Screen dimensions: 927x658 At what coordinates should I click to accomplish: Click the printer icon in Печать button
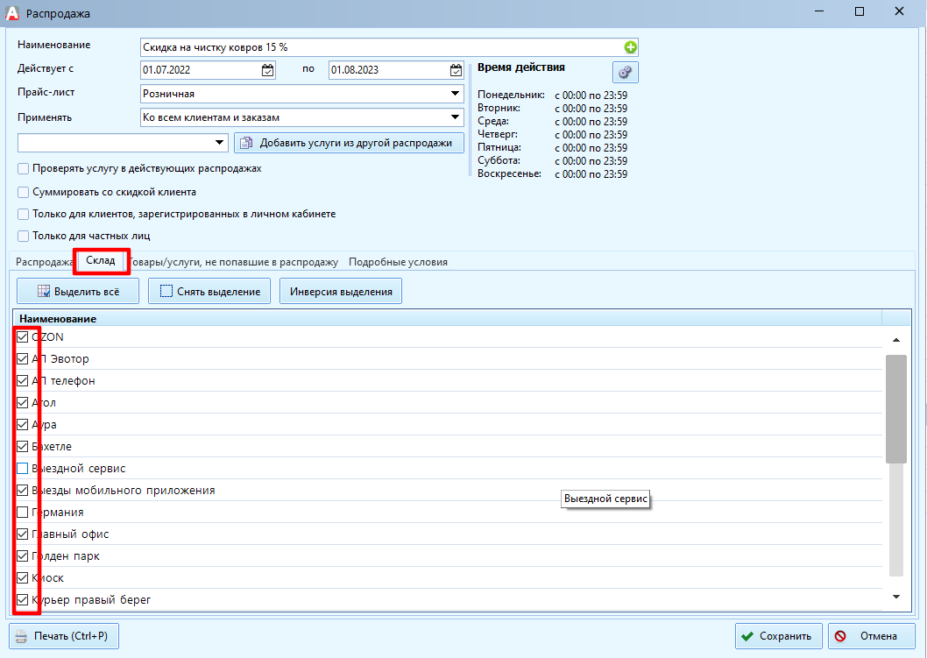pyautogui.click(x=21, y=636)
